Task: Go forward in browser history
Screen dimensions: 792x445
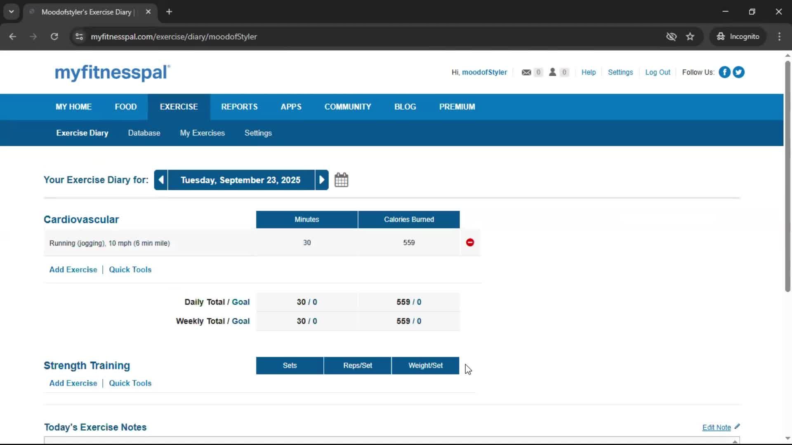Action: point(33,37)
